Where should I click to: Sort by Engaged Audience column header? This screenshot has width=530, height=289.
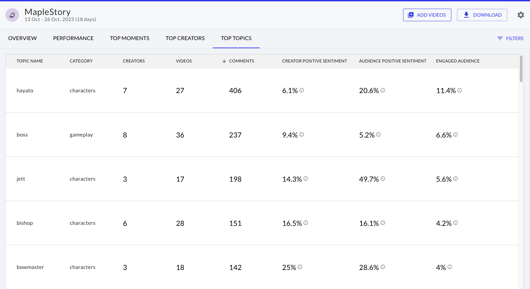[x=458, y=61]
